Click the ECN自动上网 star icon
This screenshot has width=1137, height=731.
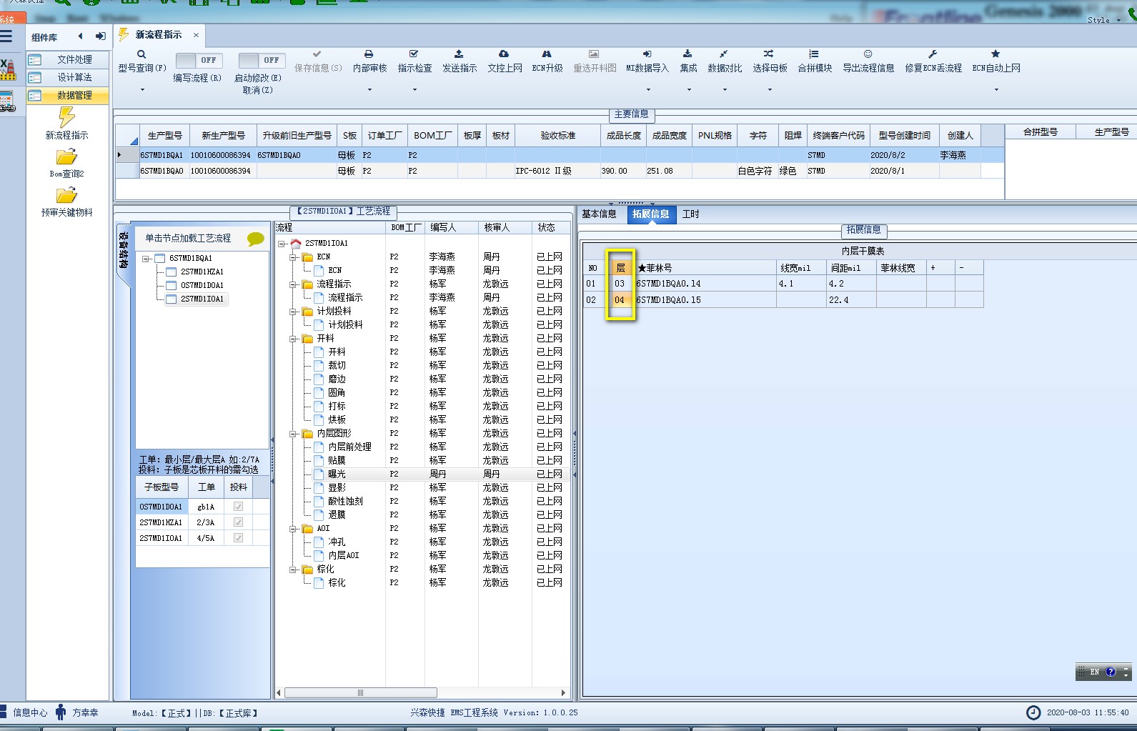(996, 54)
